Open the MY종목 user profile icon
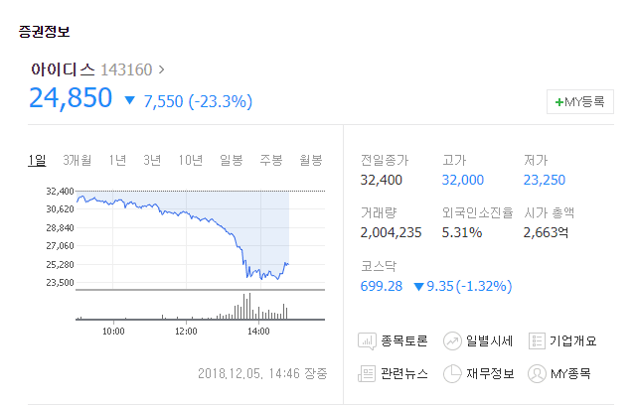The width and height of the screenshot is (636, 405). tap(537, 373)
